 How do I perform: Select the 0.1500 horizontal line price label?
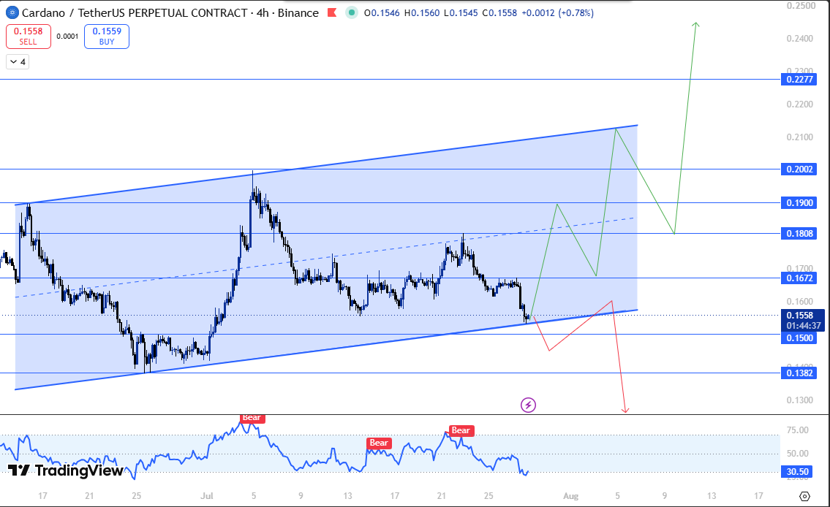click(x=799, y=338)
